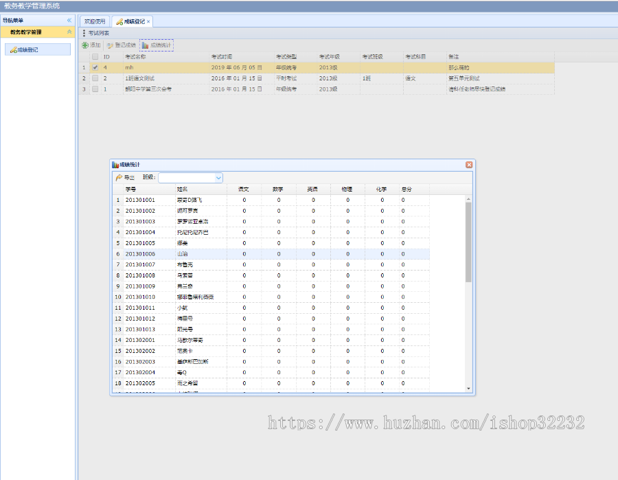Toggle the select-all checkbox in table header
The image size is (618, 480).
[x=95, y=56]
